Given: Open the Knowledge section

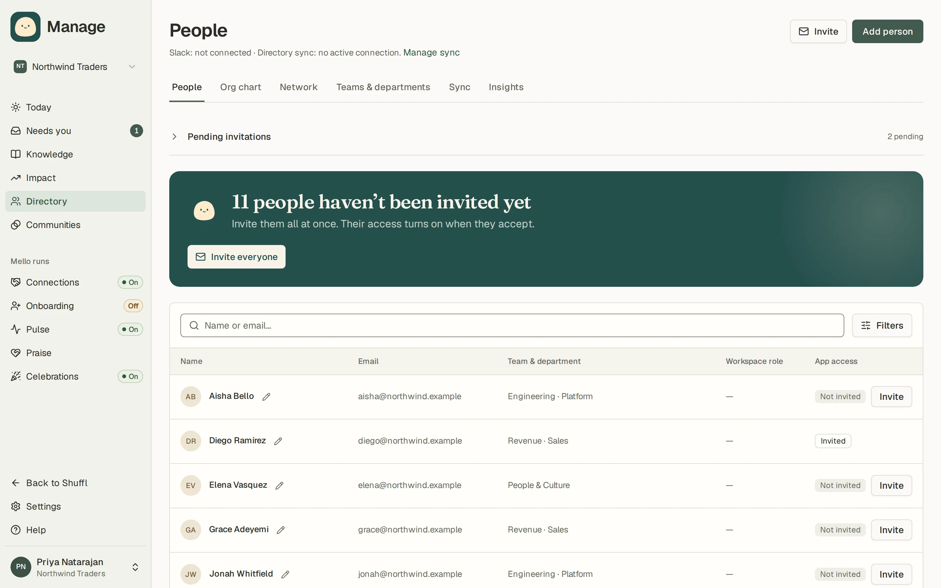Looking at the screenshot, I should (x=75, y=155).
